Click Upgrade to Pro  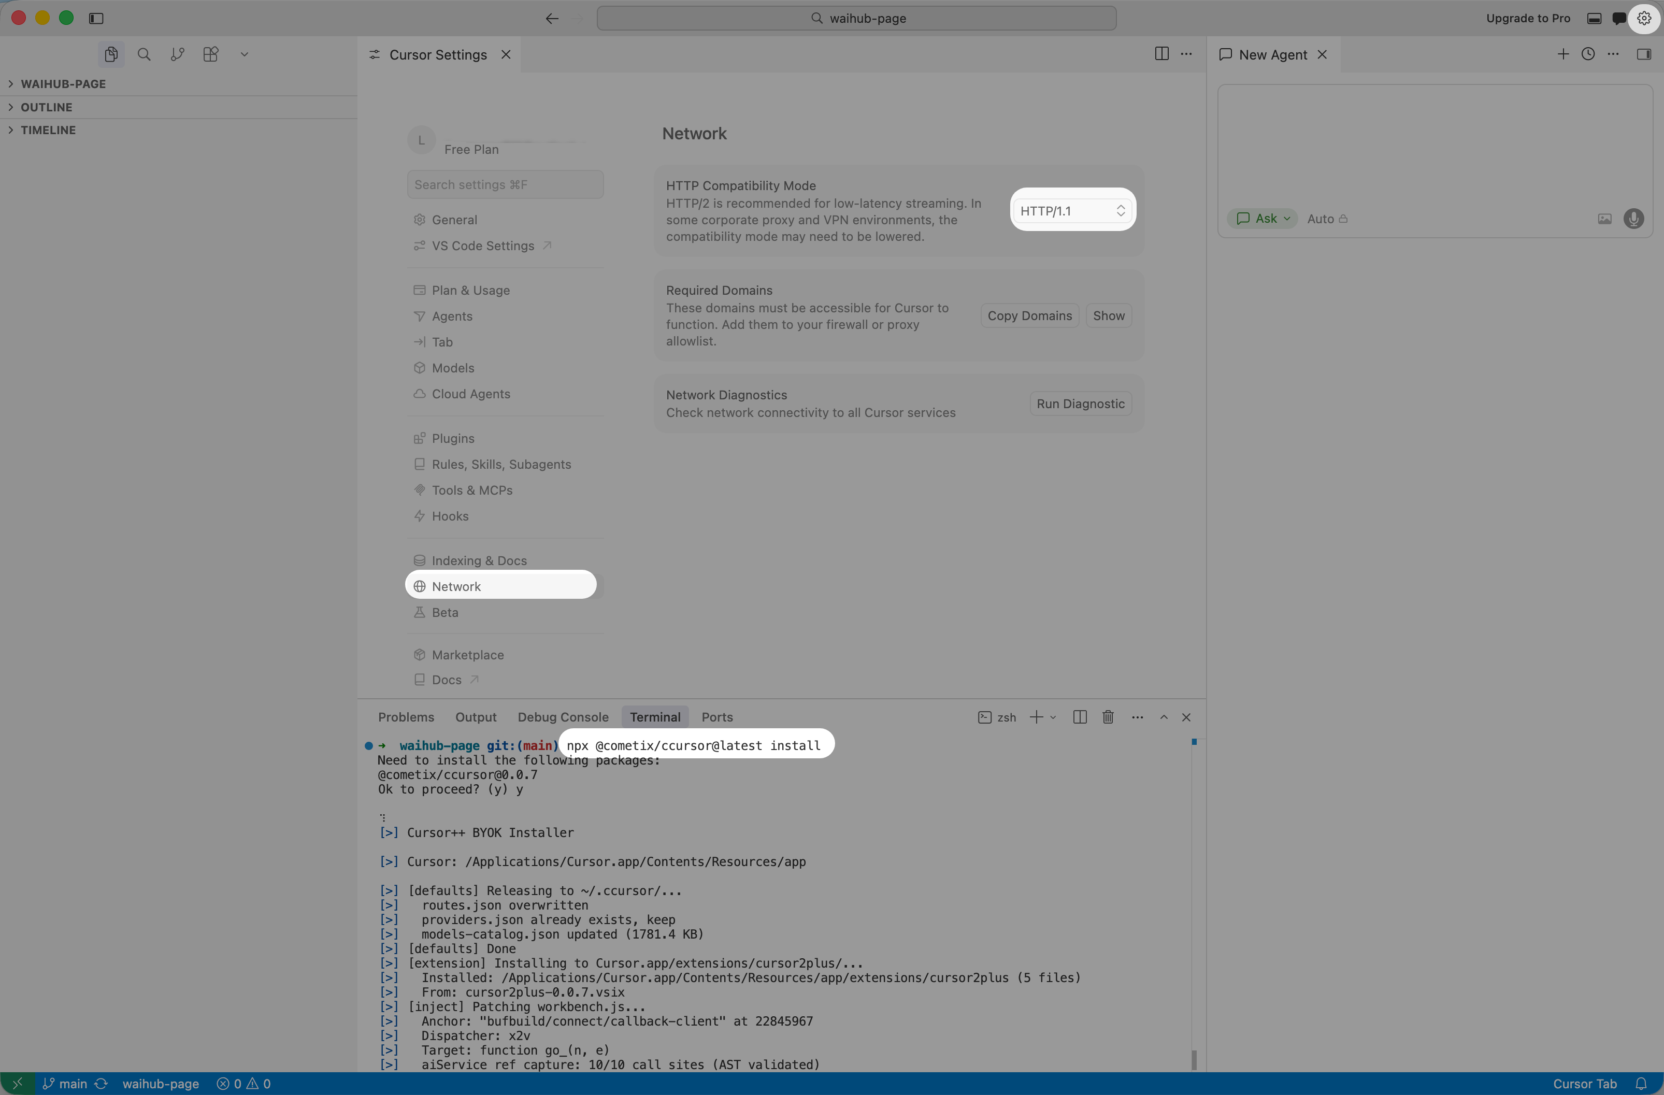pos(1528,18)
